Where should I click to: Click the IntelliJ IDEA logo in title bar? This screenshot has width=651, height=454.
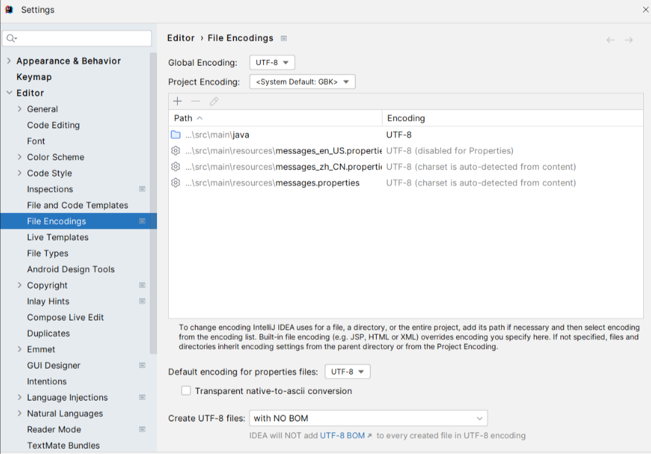[x=9, y=10]
